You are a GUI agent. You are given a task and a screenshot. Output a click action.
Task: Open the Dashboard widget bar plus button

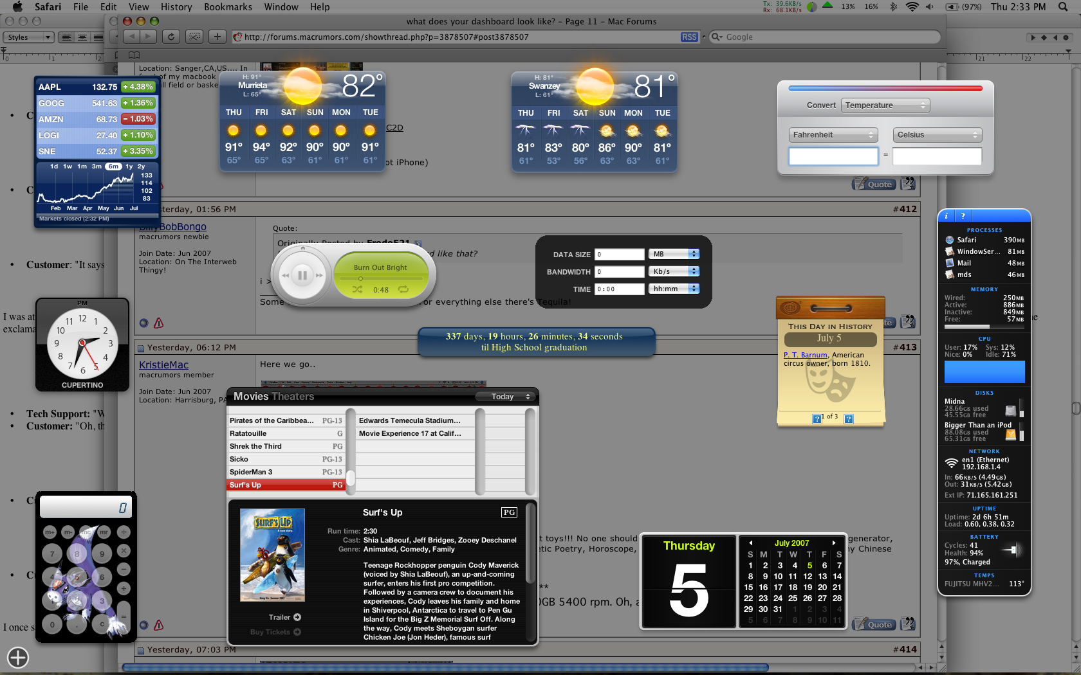click(18, 658)
